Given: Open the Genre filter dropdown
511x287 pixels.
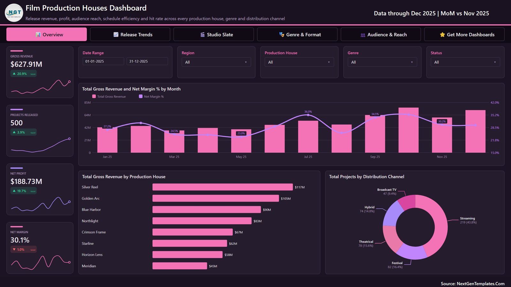Looking at the screenshot, I should pos(382,62).
